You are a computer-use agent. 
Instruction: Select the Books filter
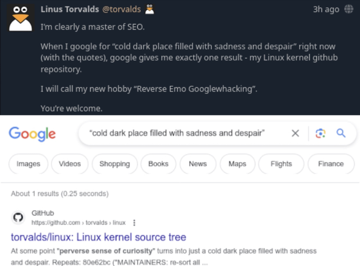[158, 164]
